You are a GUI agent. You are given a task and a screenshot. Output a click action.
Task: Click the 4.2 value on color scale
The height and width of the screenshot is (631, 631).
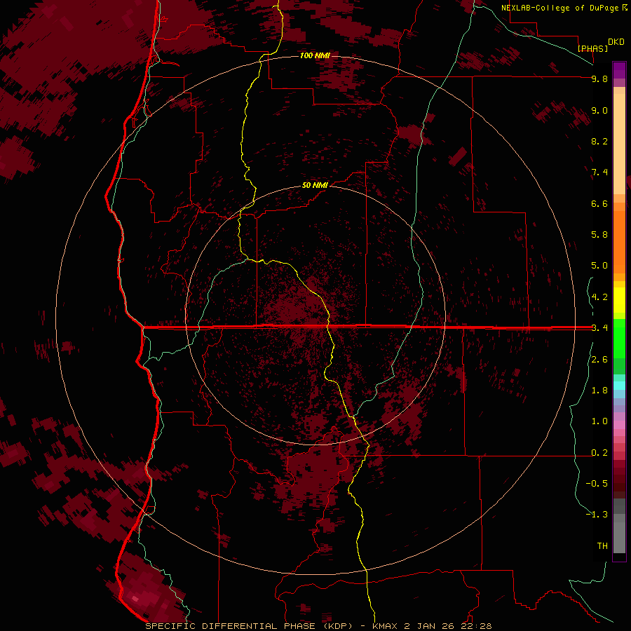tap(599, 297)
